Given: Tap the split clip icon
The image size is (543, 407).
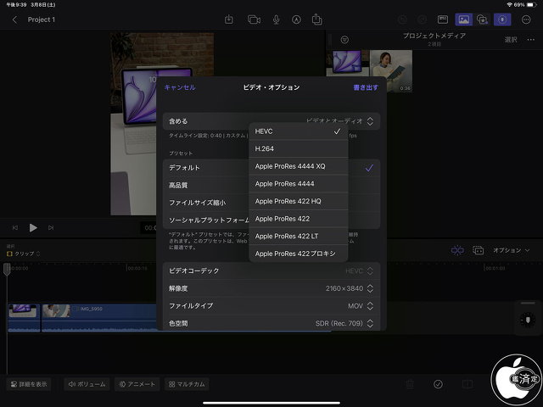Looking at the screenshot, I should tap(467, 384).
